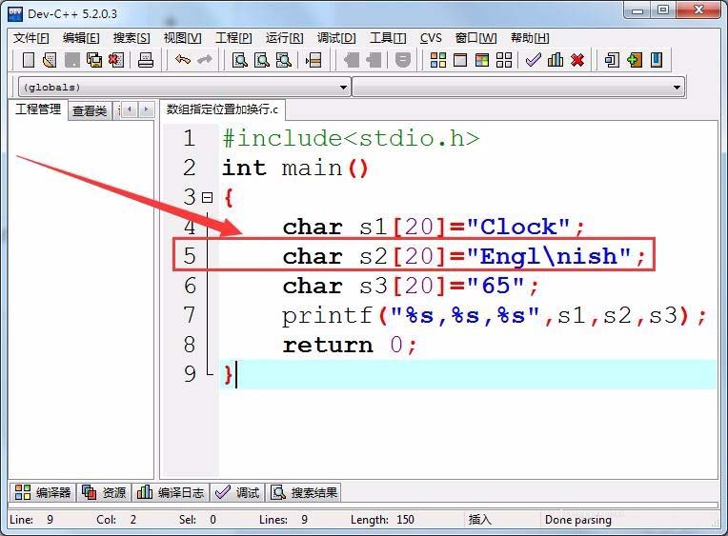Click the Dev-C++ title bar app icon
Image resolution: width=728 pixels, height=536 pixels.
pos(15,14)
